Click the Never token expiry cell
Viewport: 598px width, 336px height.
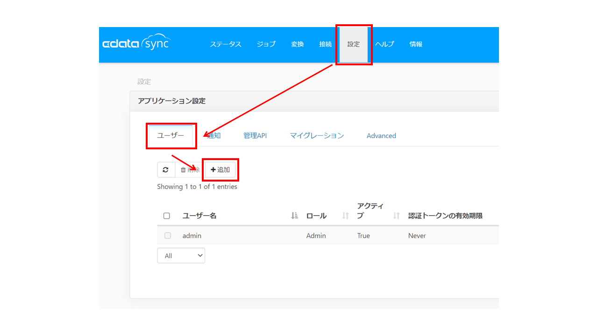pyautogui.click(x=417, y=236)
